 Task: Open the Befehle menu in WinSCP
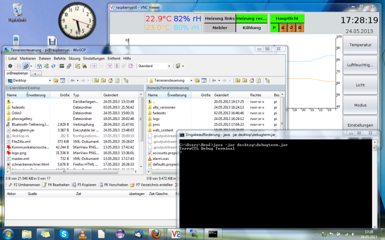click(x=60, y=58)
